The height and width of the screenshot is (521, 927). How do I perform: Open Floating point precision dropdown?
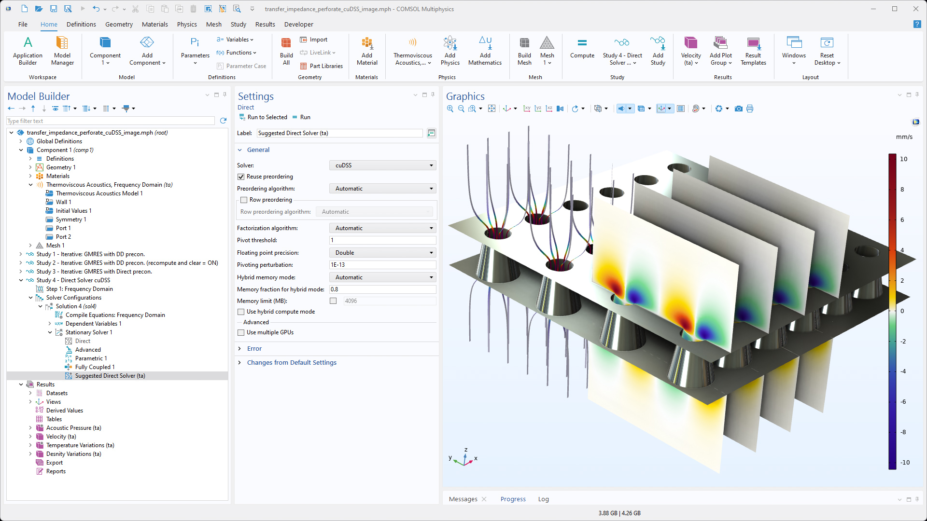(x=382, y=253)
